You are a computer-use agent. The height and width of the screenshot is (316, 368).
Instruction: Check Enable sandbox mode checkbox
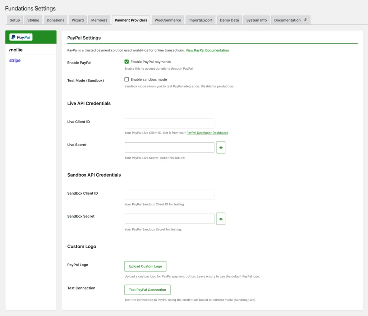[126, 79]
